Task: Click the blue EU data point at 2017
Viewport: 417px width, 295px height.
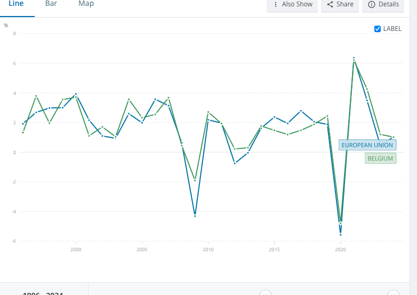Action: (301, 111)
